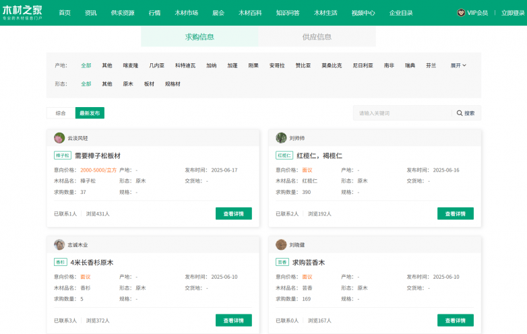The height and width of the screenshot is (334, 527).
Task: Switch to the 供应信息 tab
Action: [317, 37]
